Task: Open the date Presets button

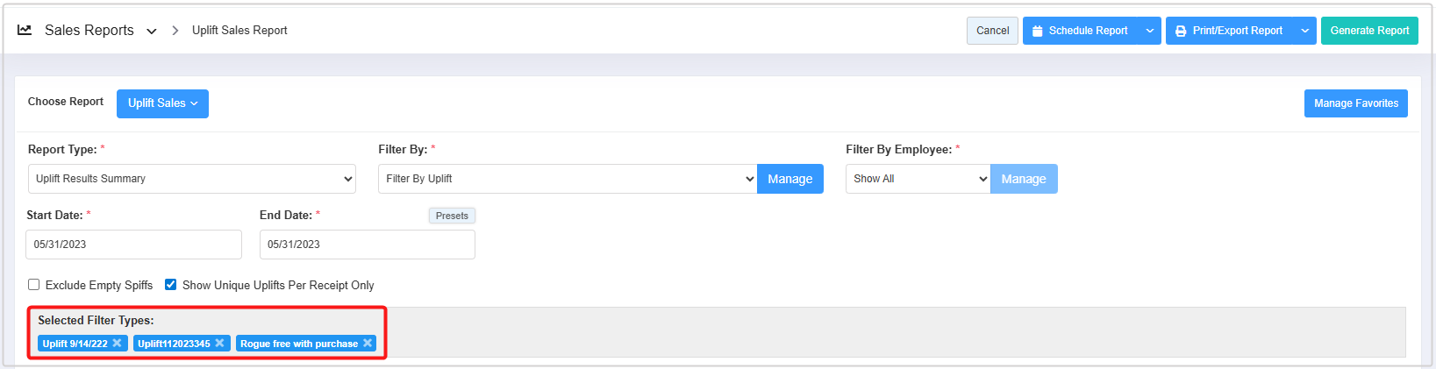Action: pos(452,216)
